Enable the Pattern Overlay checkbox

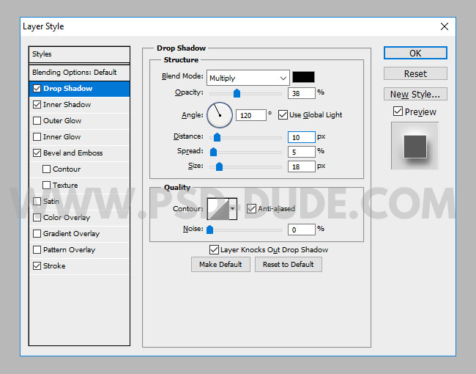pos(37,249)
